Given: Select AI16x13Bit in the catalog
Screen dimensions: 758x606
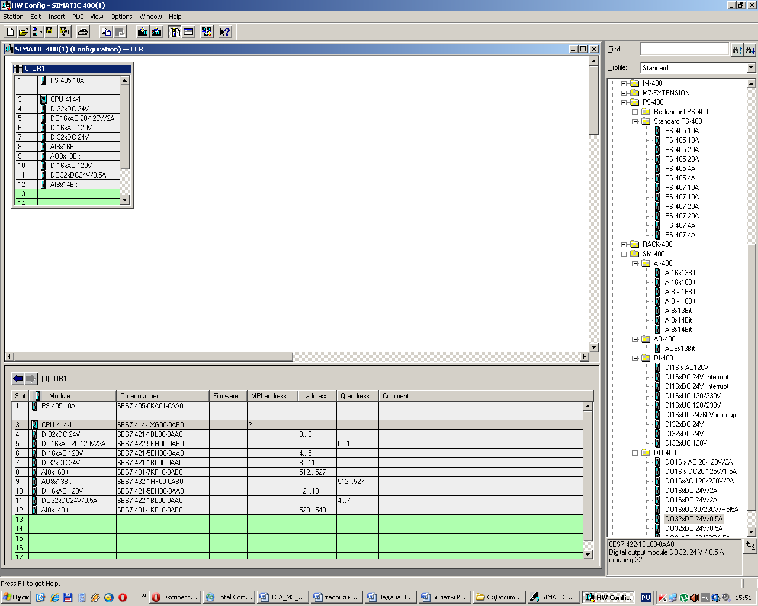Looking at the screenshot, I should click(x=680, y=273).
